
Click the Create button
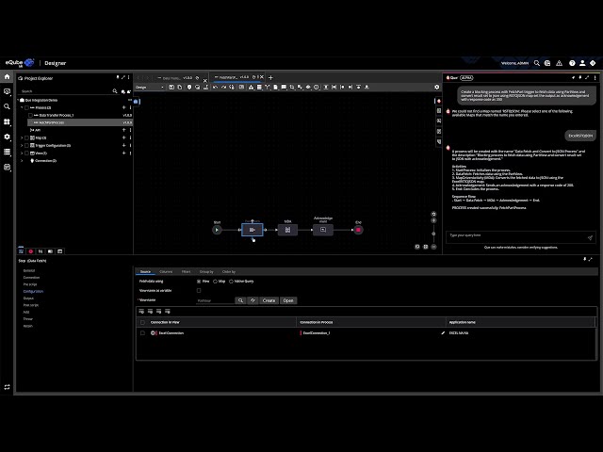point(269,300)
